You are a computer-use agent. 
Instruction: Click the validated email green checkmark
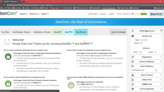156,70
